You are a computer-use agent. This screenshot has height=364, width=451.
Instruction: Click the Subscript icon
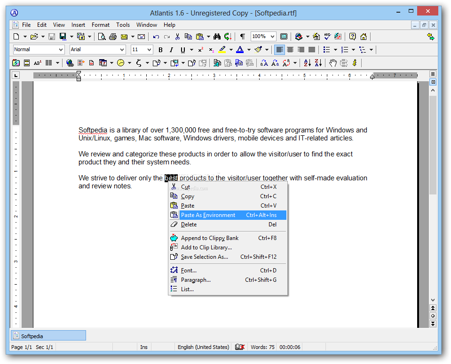coord(212,50)
